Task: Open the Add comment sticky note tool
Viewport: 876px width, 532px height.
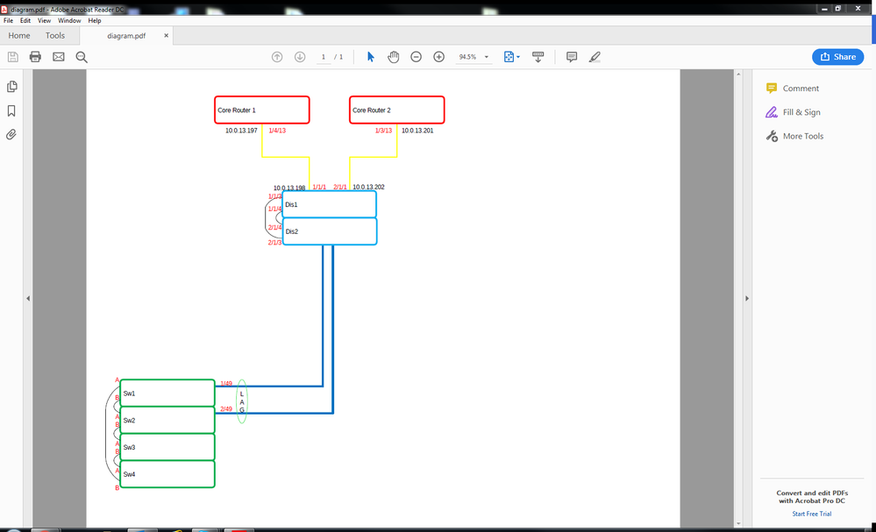Action: [x=572, y=57]
